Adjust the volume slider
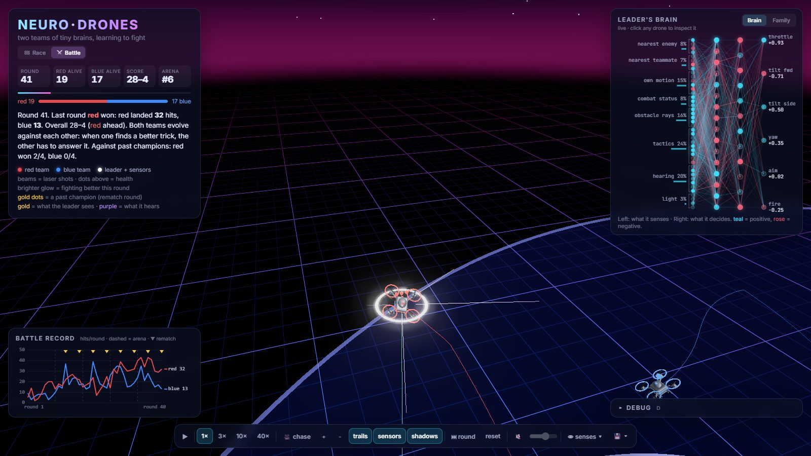Image resolution: width=811 pixels, height=456 pixels. [x=543, y=436]
